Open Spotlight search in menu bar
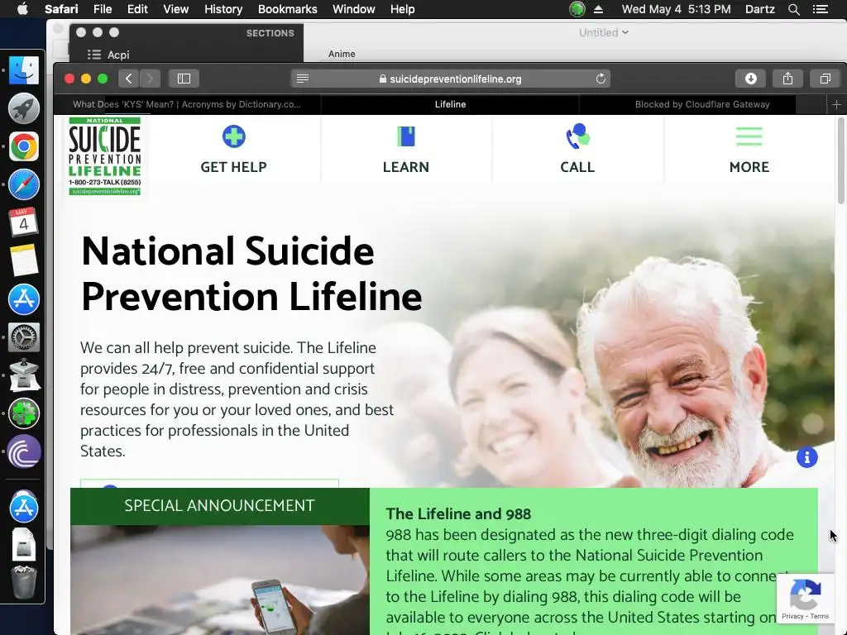Image resolution: width=847 pixels, height=635 pixels. 793,9
